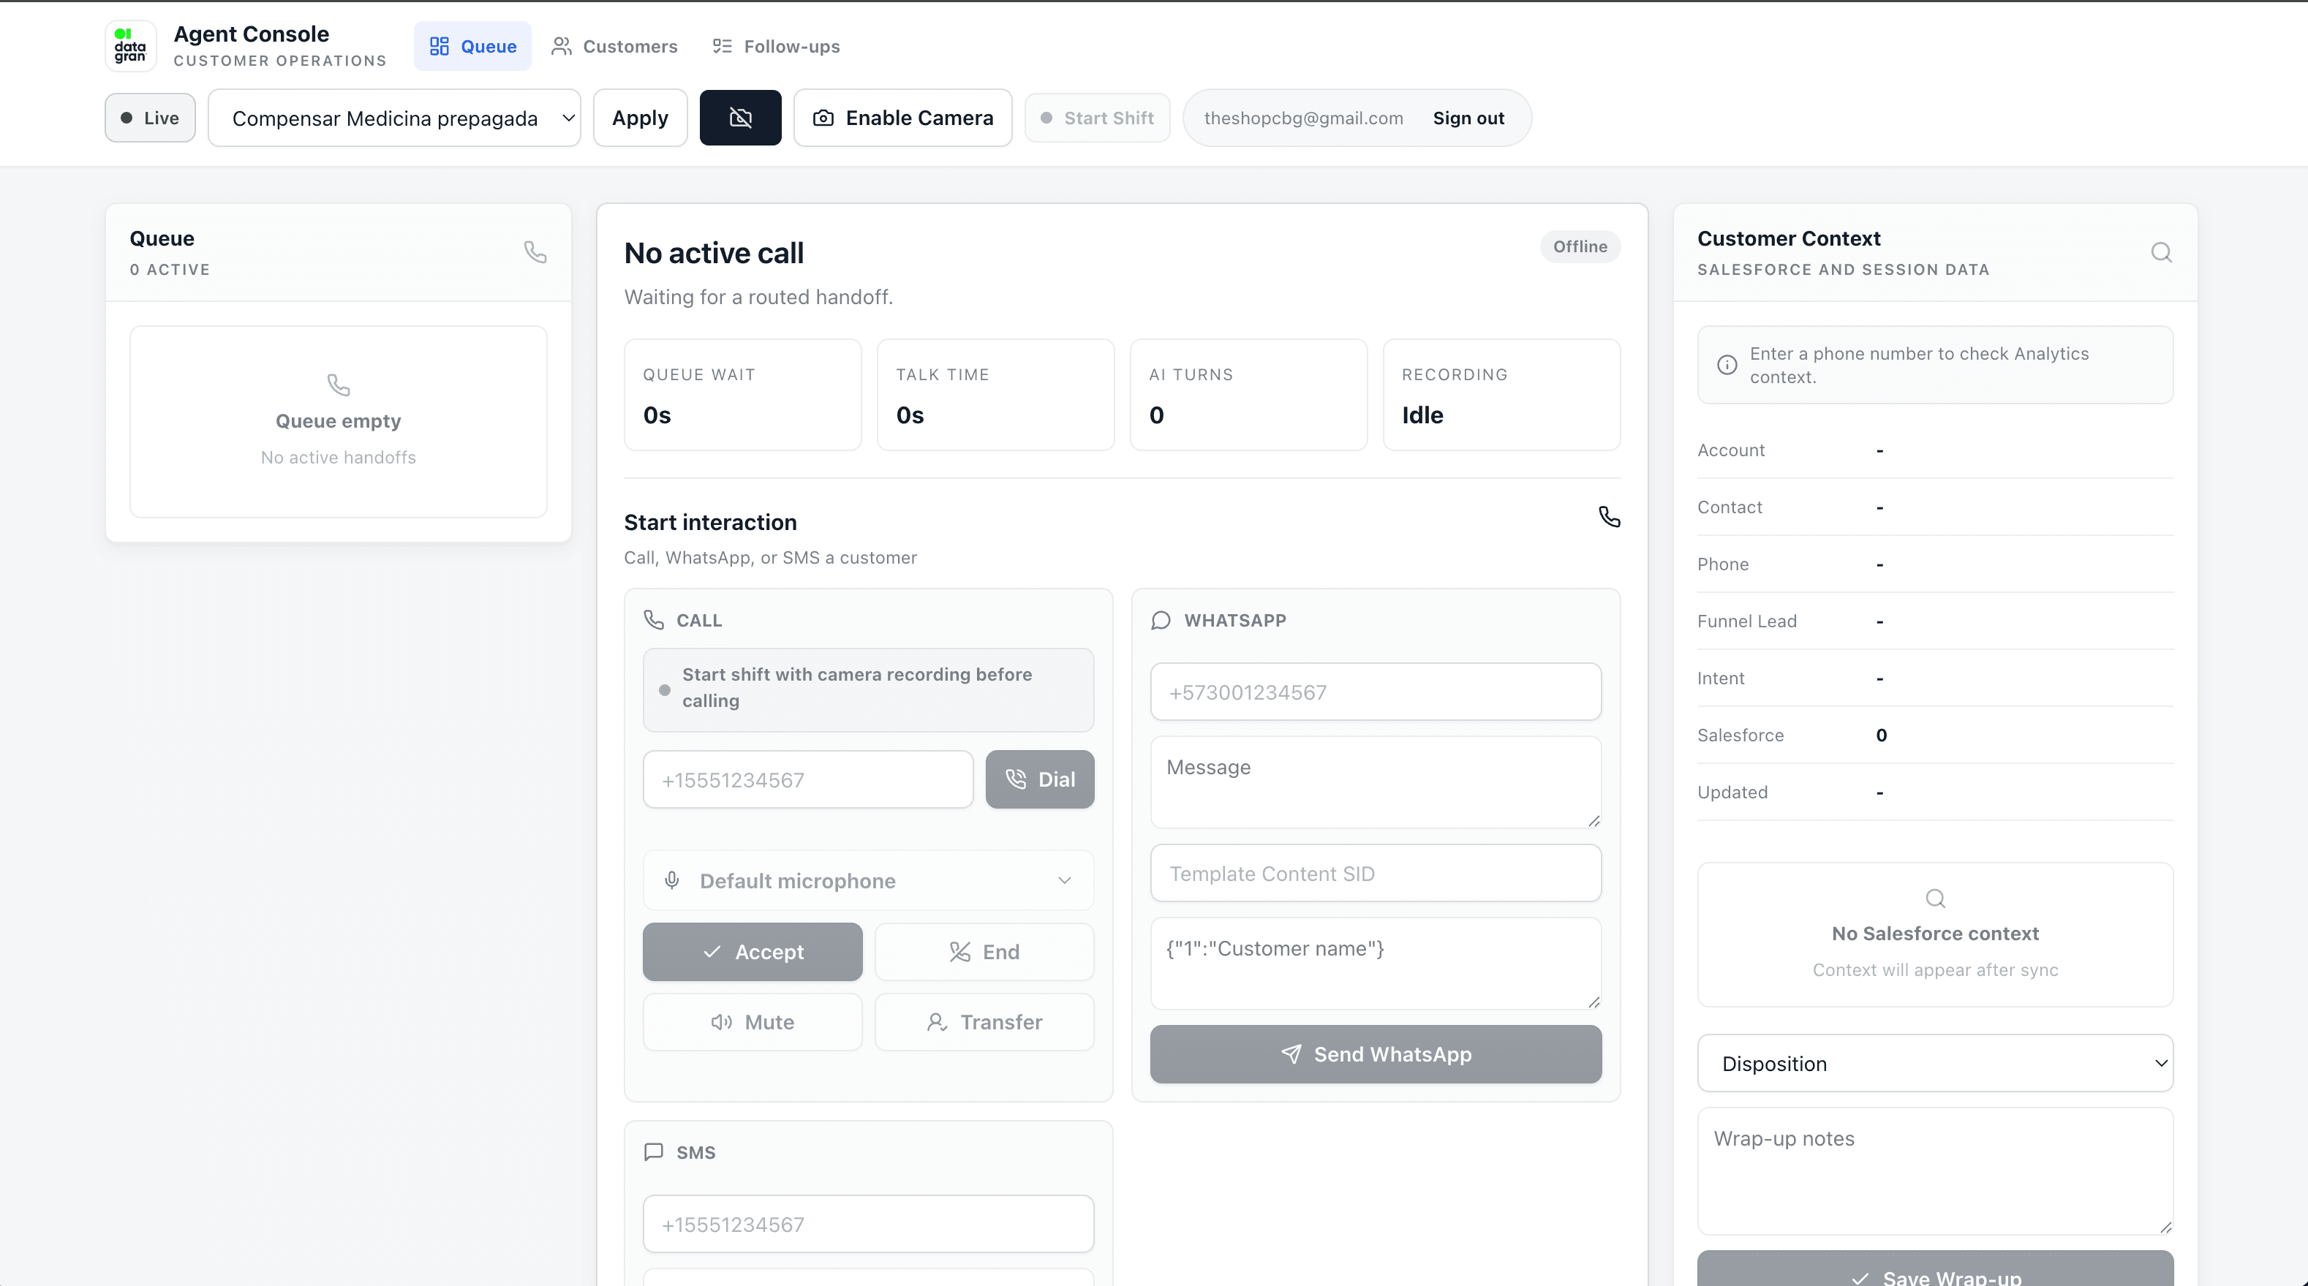The width and height of the screenshot is (2308, 1286).
Task: Expand the Compensar Medicina prepagada dropdown
Action: (394, 117)
